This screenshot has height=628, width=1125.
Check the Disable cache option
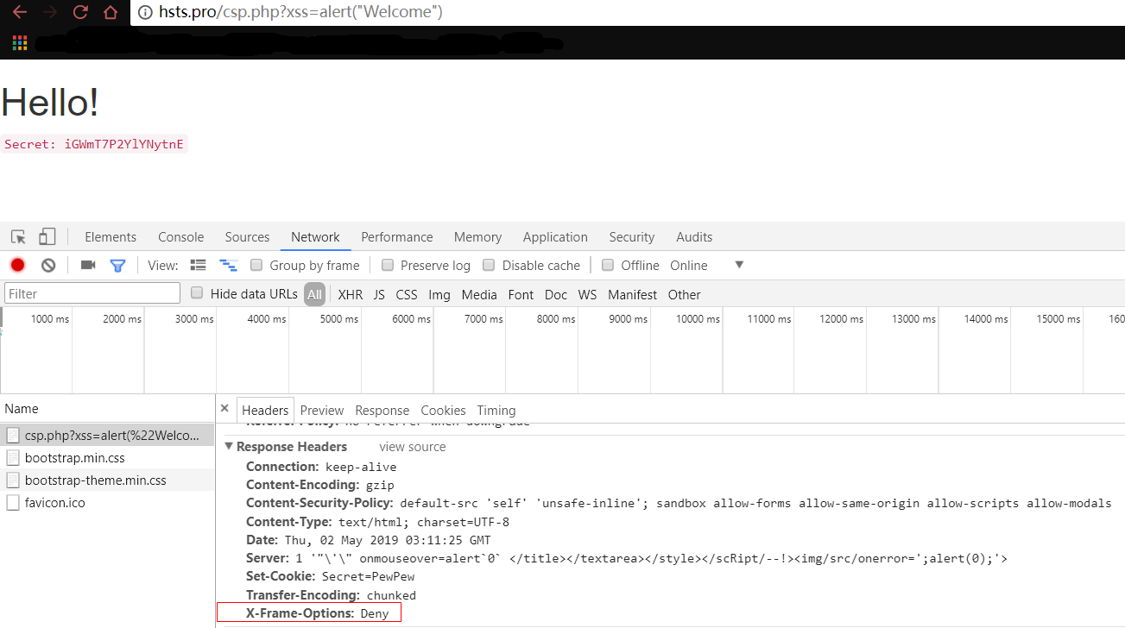click(x=489, y=266)
